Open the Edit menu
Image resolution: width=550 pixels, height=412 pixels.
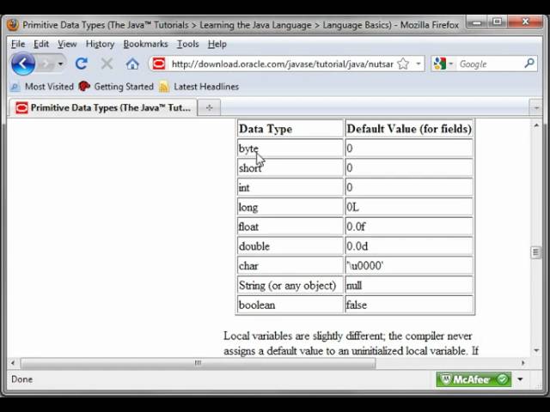click(x=41, y=44)
